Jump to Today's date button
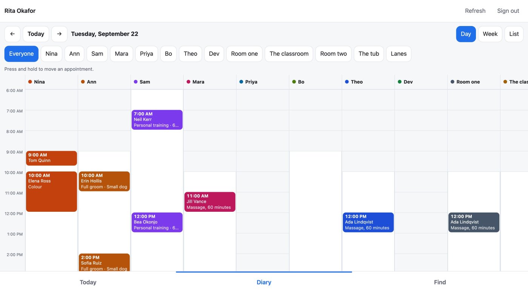 pyautogui.click(x=36, y=34)
